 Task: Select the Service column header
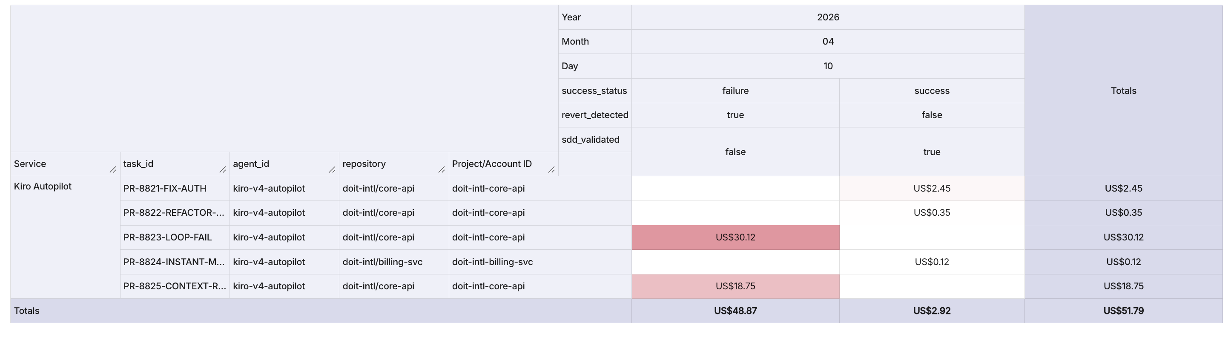point(65,164)
